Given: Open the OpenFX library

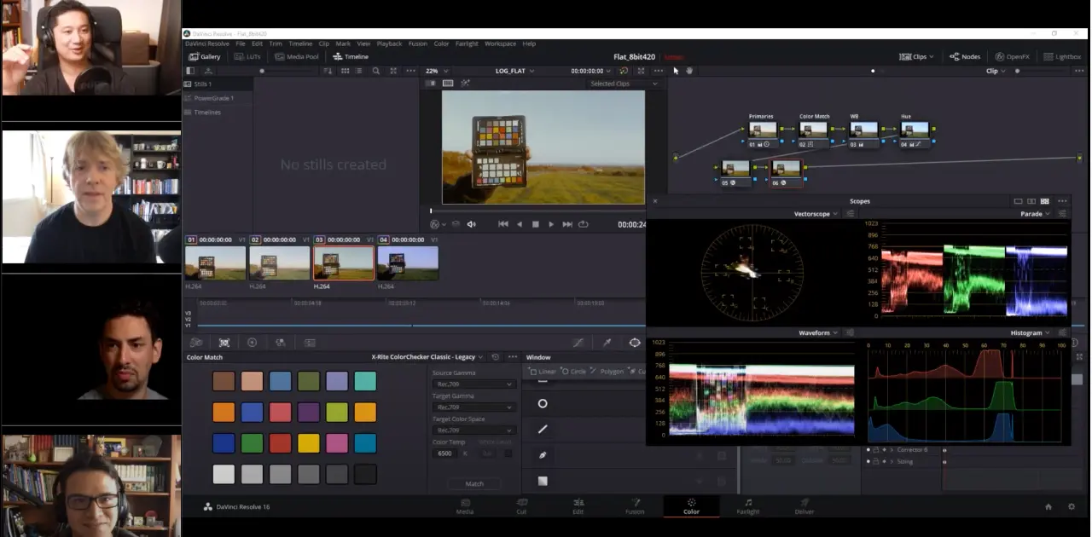Looking at the screenshot, I should [x=1012, y=56].
